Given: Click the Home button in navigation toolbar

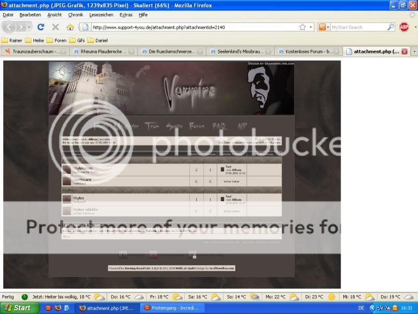Looking at the screenshot, I should (70, 27).
